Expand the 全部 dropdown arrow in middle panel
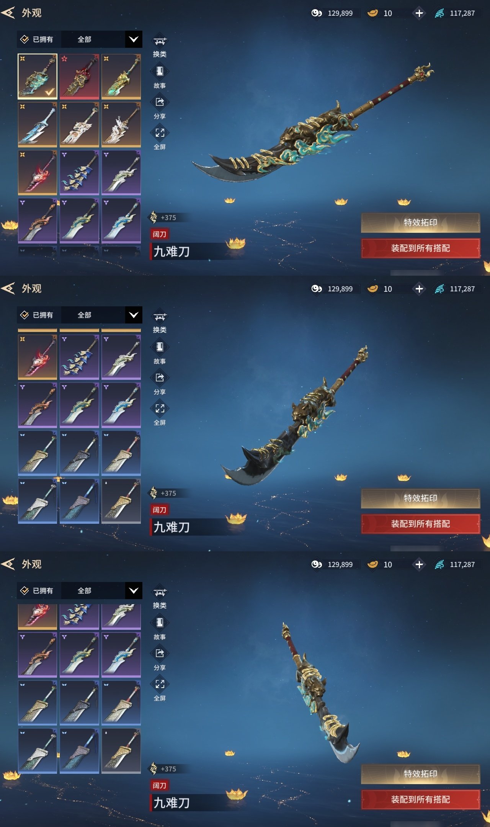Image resolution: width=490 pixels, height=827 pixels. (x=134, y=315)
